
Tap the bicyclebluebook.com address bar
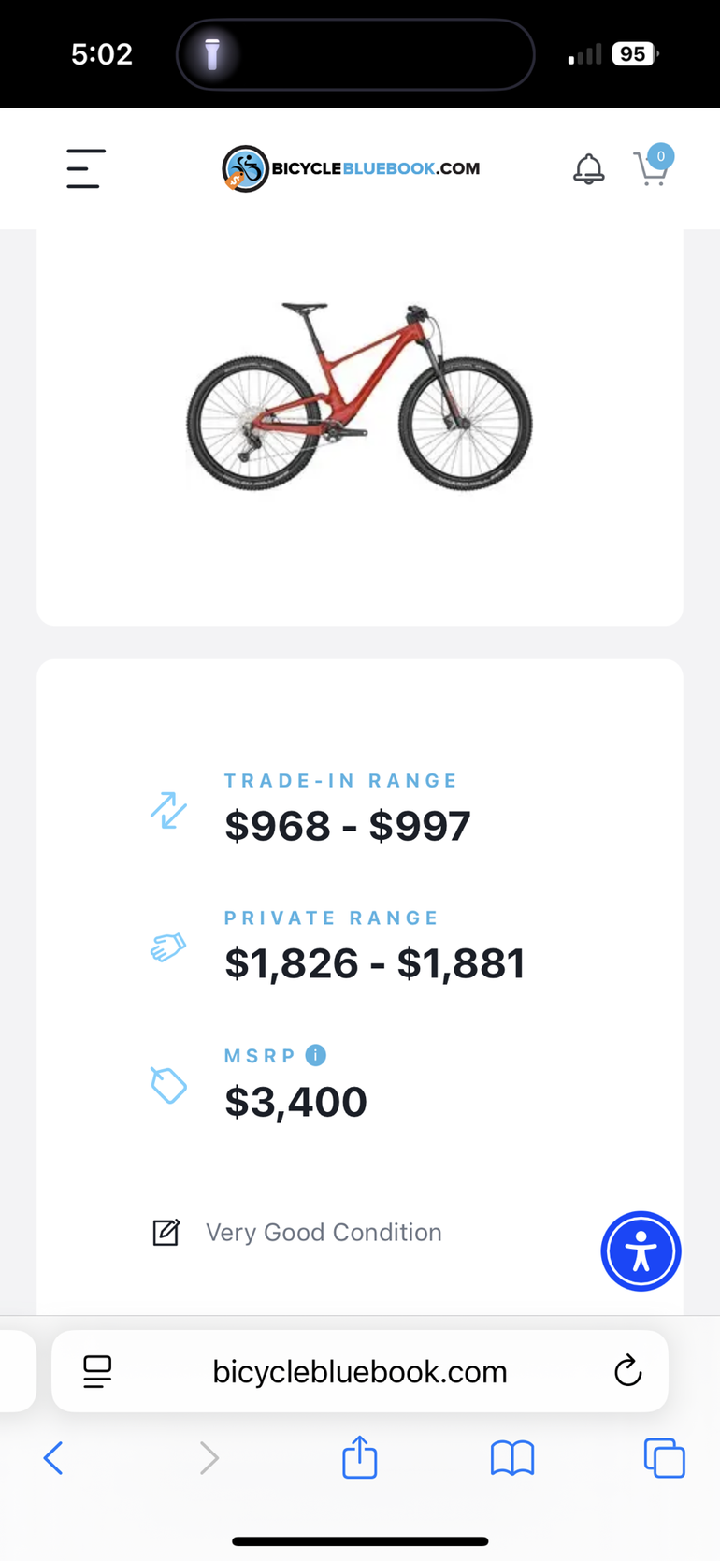point(359,1371)
